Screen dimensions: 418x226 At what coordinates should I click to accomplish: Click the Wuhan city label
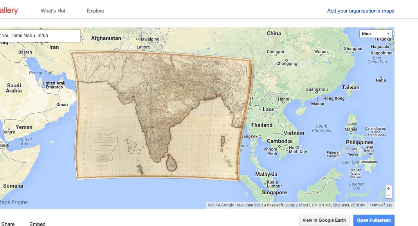[x=321, y=51]
